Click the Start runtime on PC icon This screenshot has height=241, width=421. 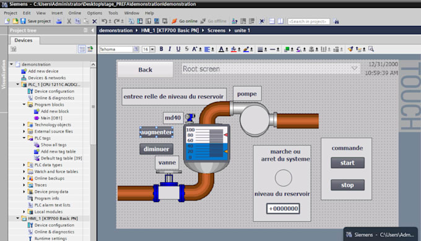[x=165, y=21]
